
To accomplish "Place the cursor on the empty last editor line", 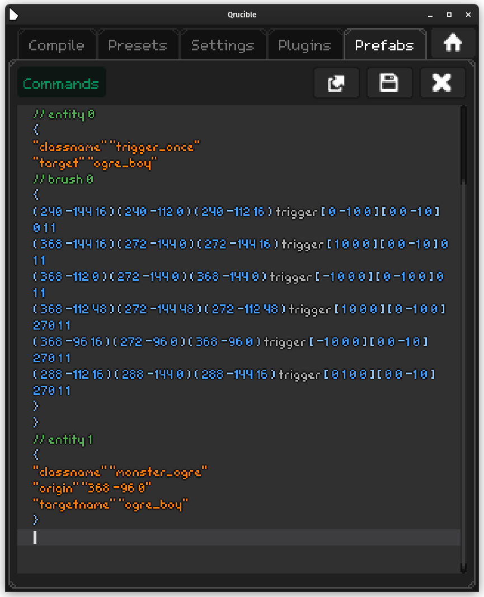I will [224, 538].
